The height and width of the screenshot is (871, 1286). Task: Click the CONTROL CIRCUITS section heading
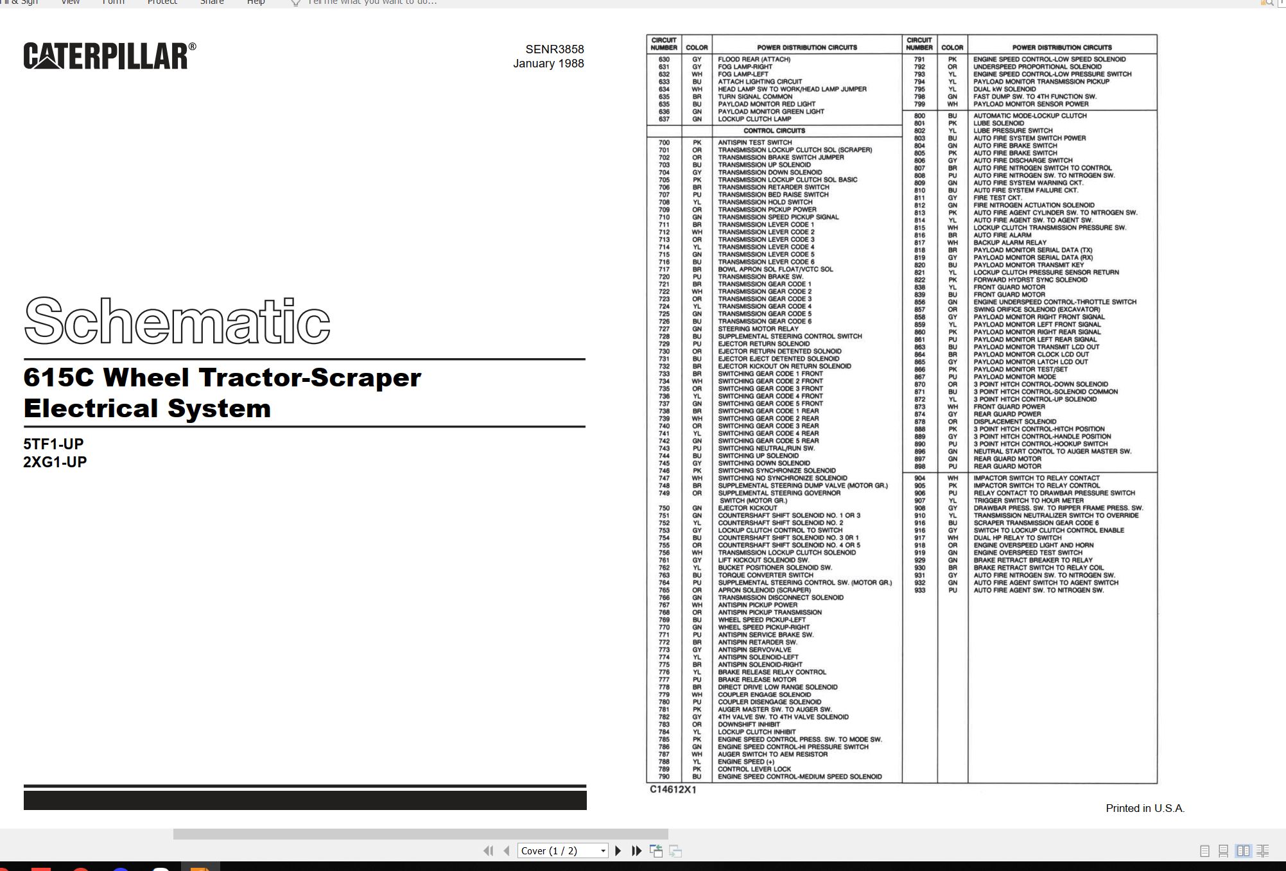tap(774, 131)
